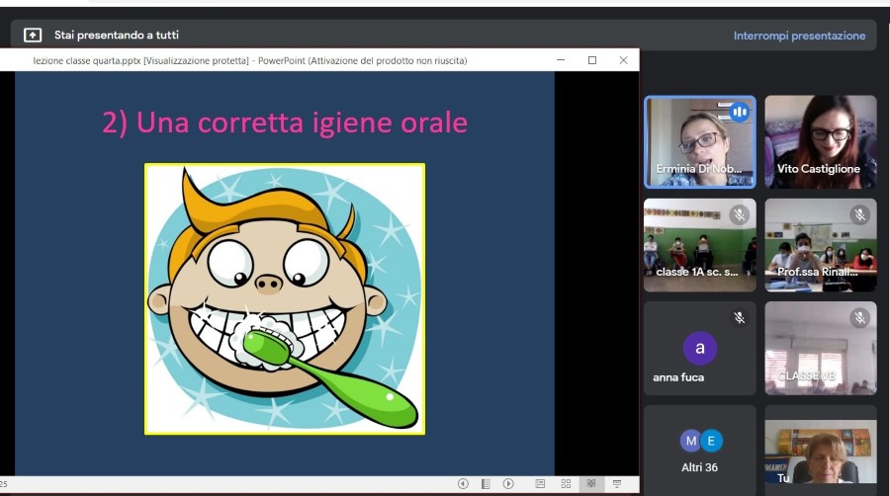
Task: Click muted mic icon on classe 1A tile
Action: pyautogui.click(x=739, y=214)
